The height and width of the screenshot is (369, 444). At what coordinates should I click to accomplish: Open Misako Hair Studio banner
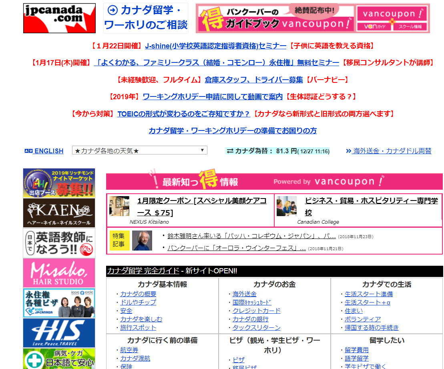(x=59, y=273)
